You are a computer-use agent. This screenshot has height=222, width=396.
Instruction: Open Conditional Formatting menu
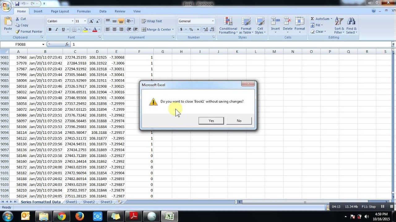[228, 26]
